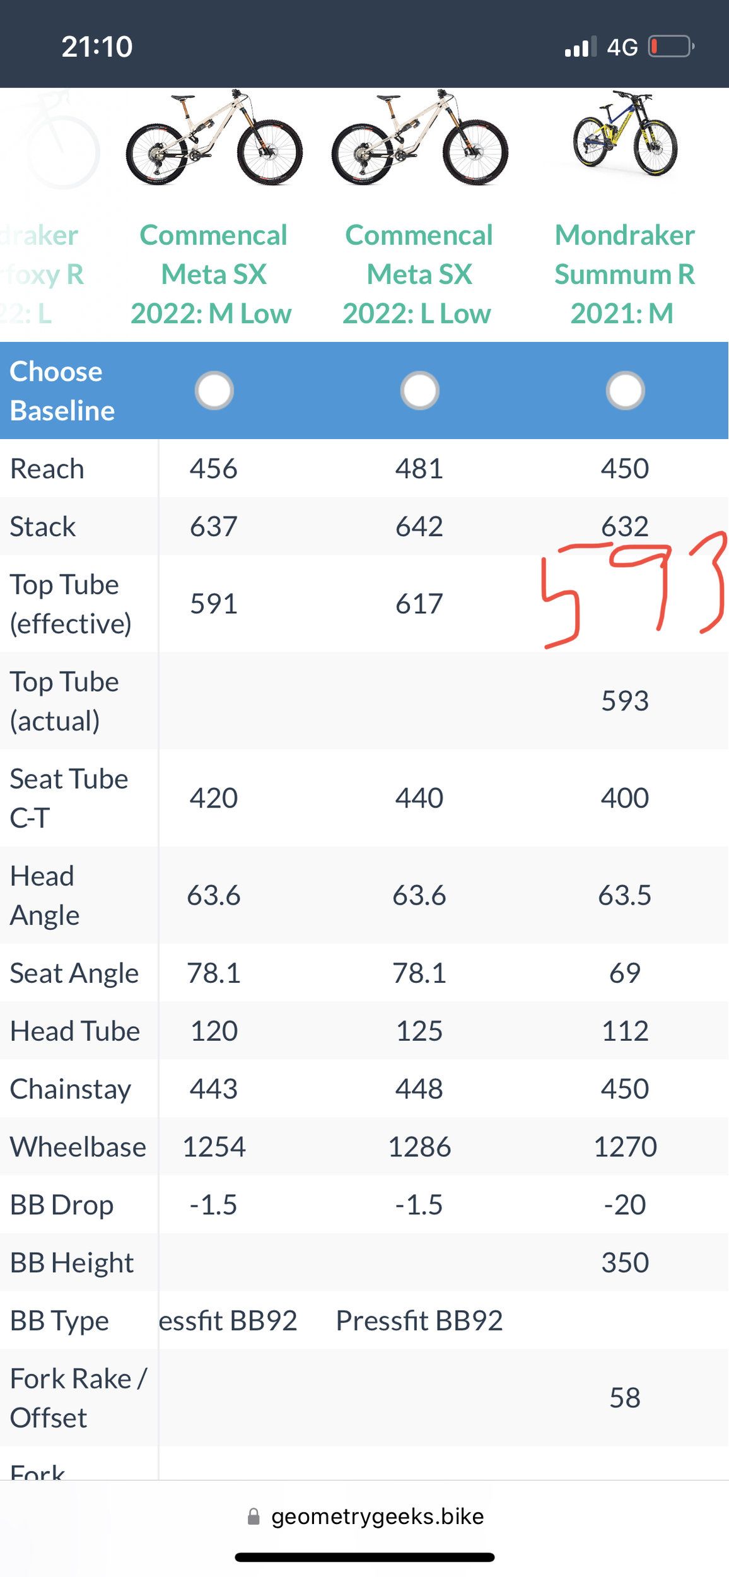Image resolution: width=729 pixels, height=1577 pixels.
Task: Tap the home indicator bar
Action: pyautogui.click(x=364, y=1557)
